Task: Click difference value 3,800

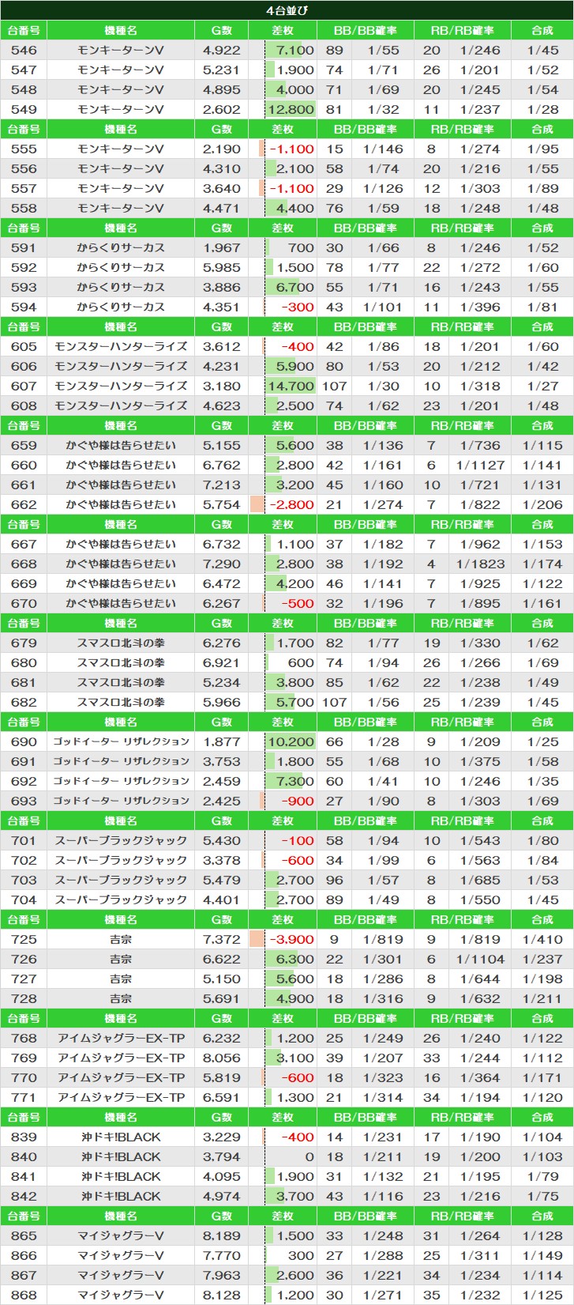Action: (295, 682)
